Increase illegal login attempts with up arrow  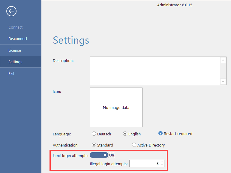click(x=162, y=162)
